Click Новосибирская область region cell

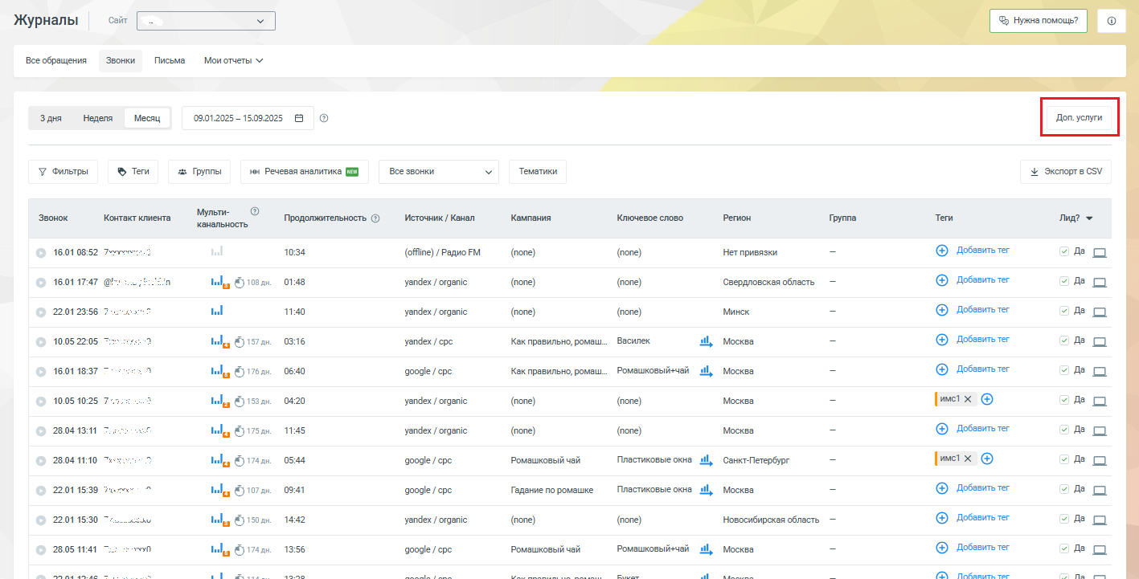pyautogui.click(x=771, y=520)
